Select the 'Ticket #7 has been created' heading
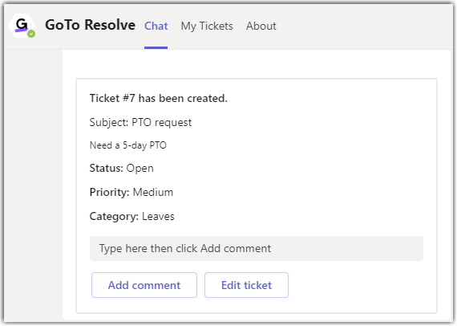457x326 pixels. point(158,98)
